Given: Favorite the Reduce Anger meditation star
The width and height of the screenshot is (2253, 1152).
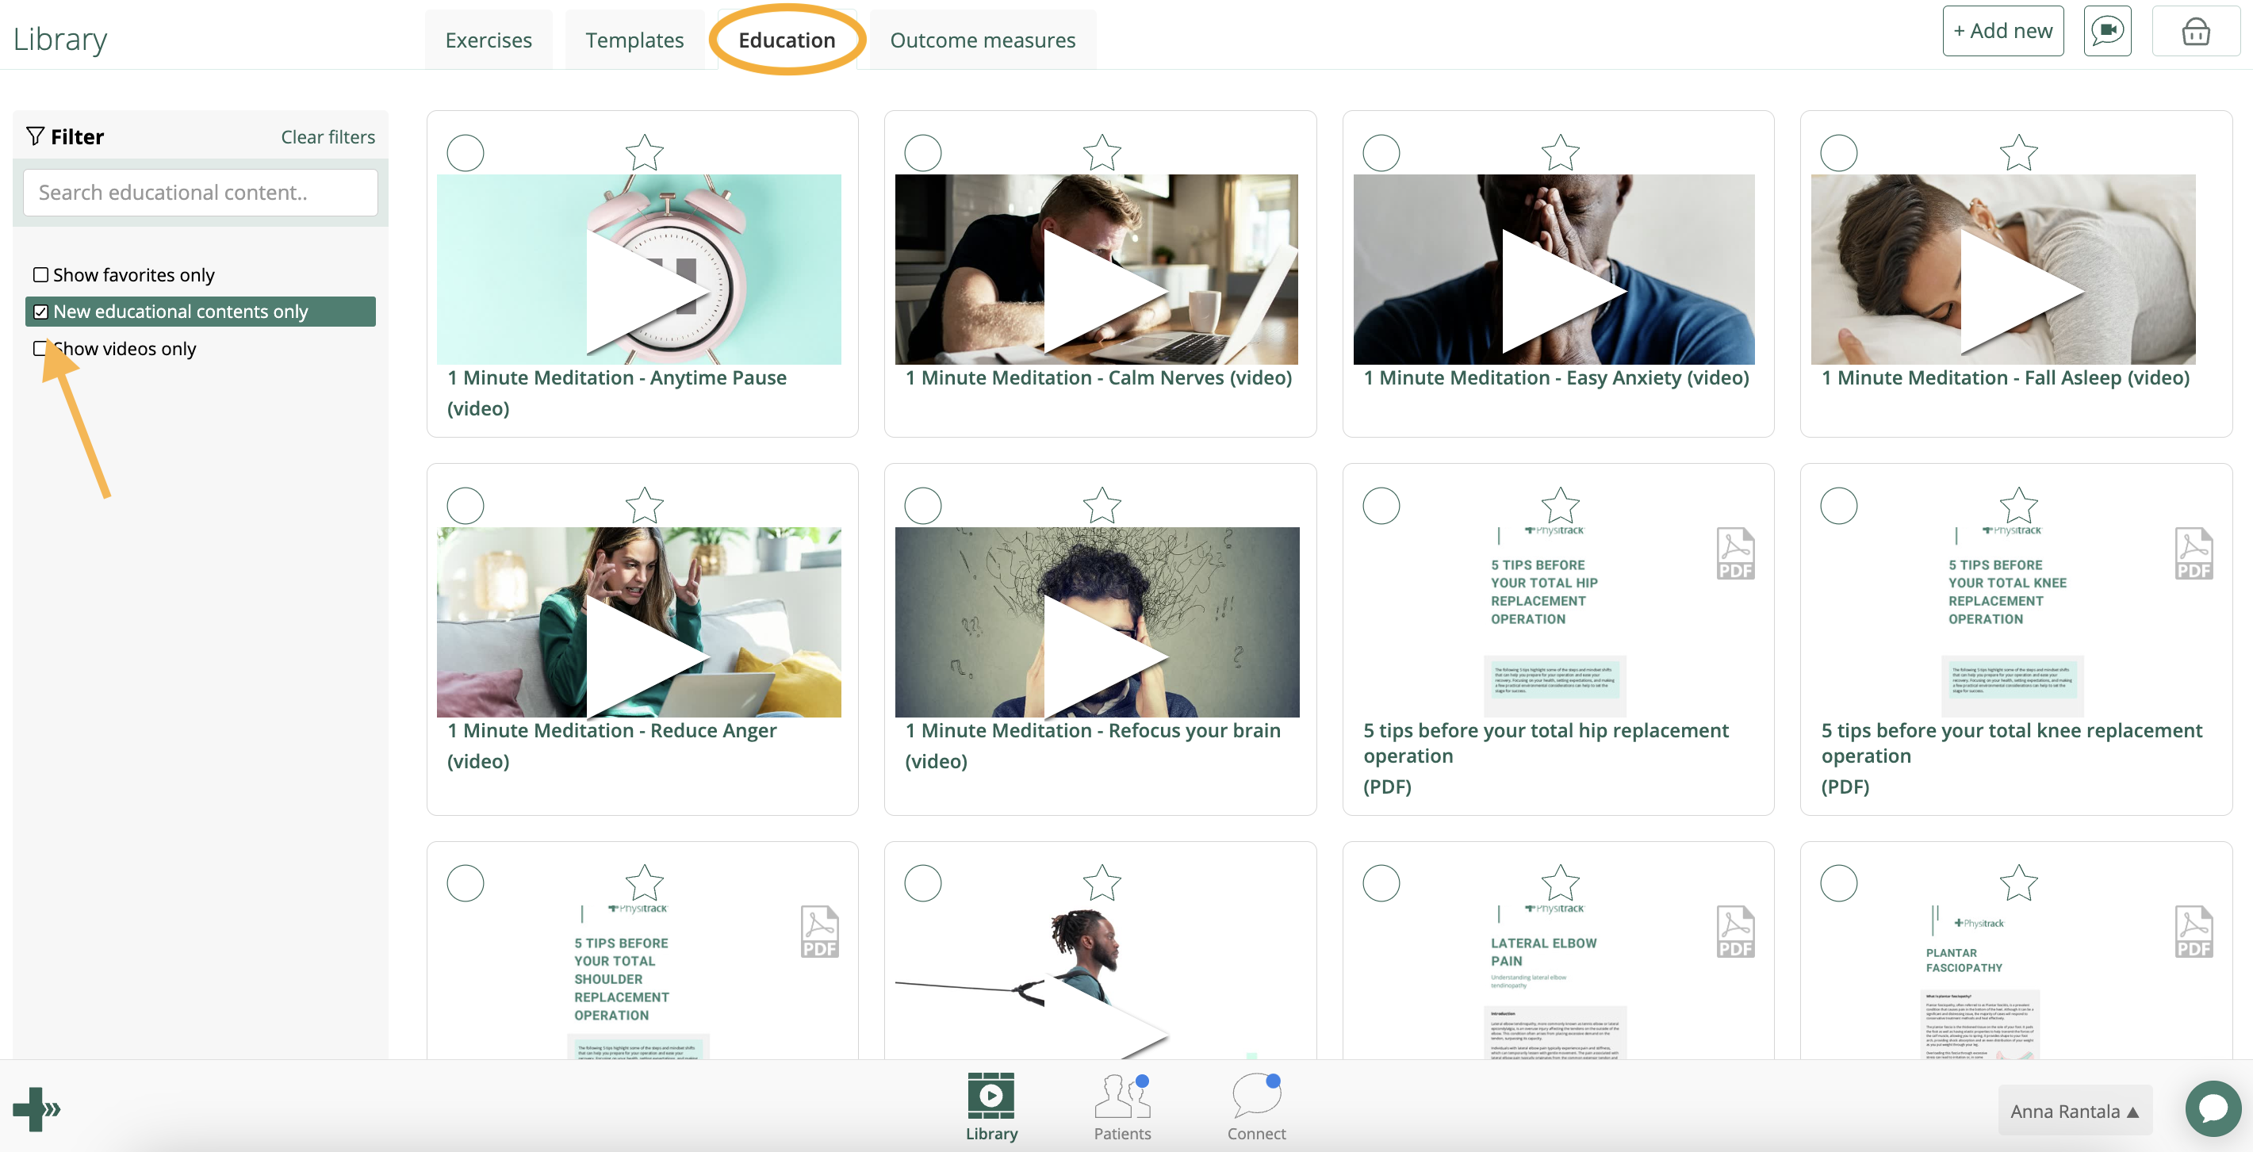Looking at the screenshot, I should point(644,506).
